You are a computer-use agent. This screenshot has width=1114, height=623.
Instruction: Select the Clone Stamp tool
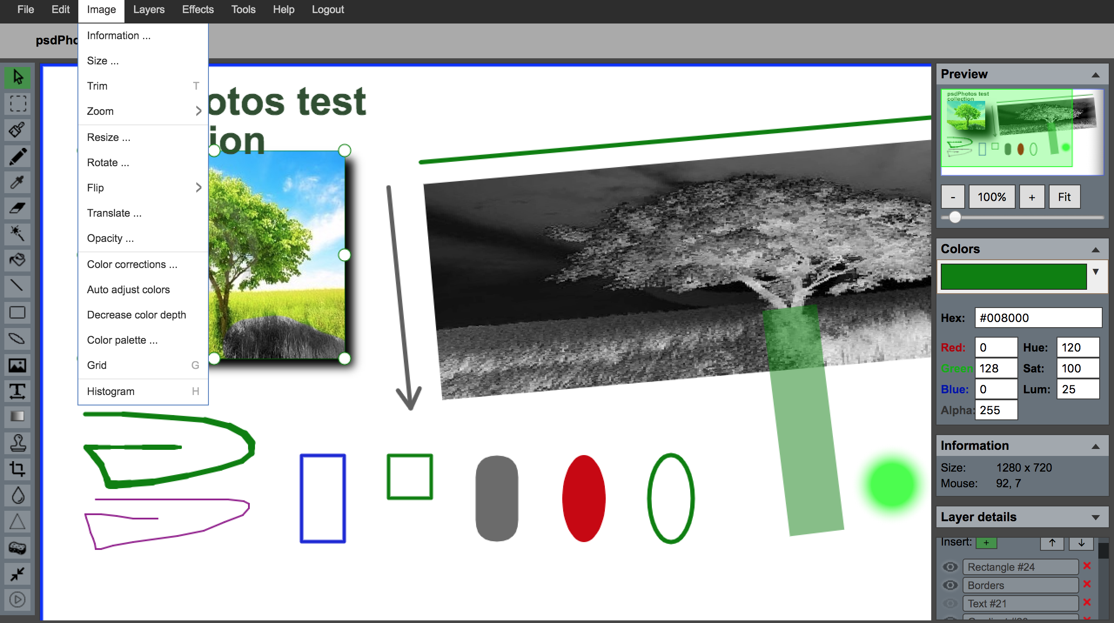[17, 443]
